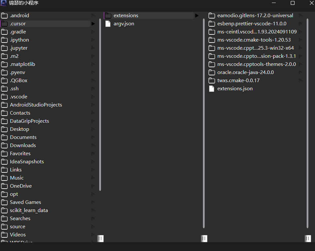Expand the Documents folder arrow
The image size is (315, 251).
click(x=93, y=137)
